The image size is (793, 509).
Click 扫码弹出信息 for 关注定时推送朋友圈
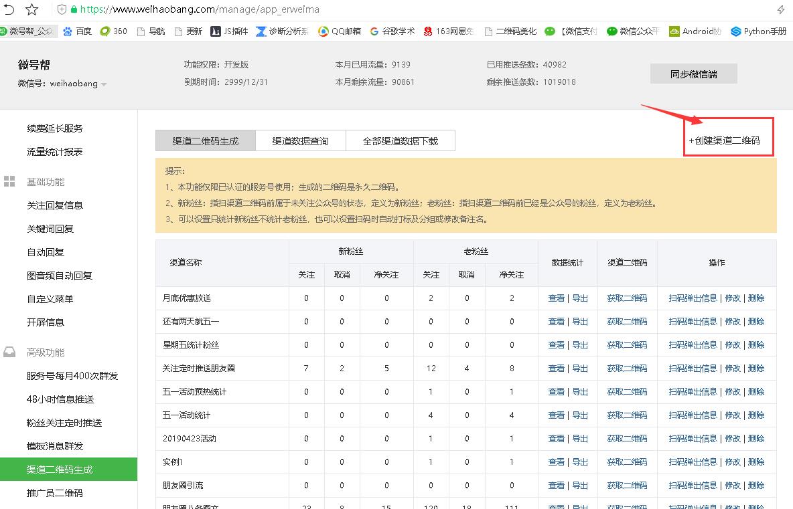(693, 368)
